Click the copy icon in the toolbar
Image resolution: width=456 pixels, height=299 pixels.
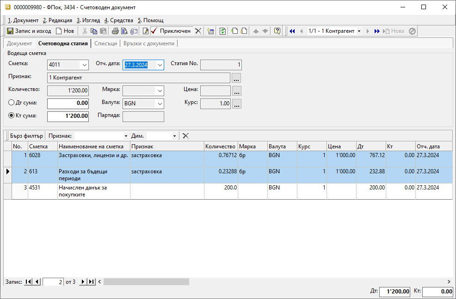[x=94, y=31]
